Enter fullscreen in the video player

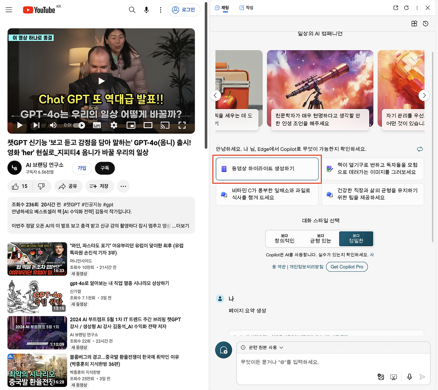[x=182, y=125]
